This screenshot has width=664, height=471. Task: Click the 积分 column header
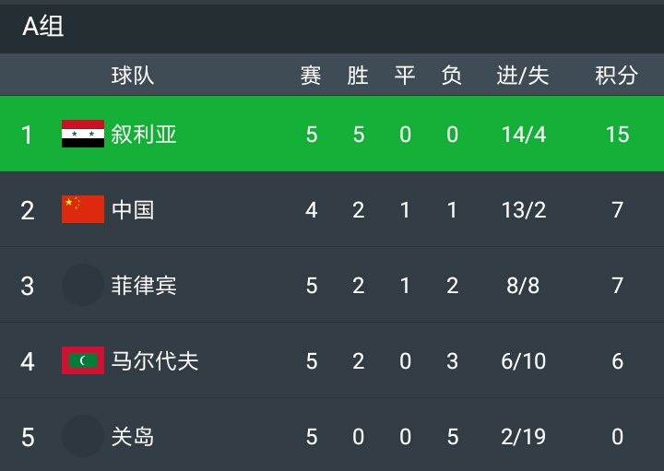[616, 76]
